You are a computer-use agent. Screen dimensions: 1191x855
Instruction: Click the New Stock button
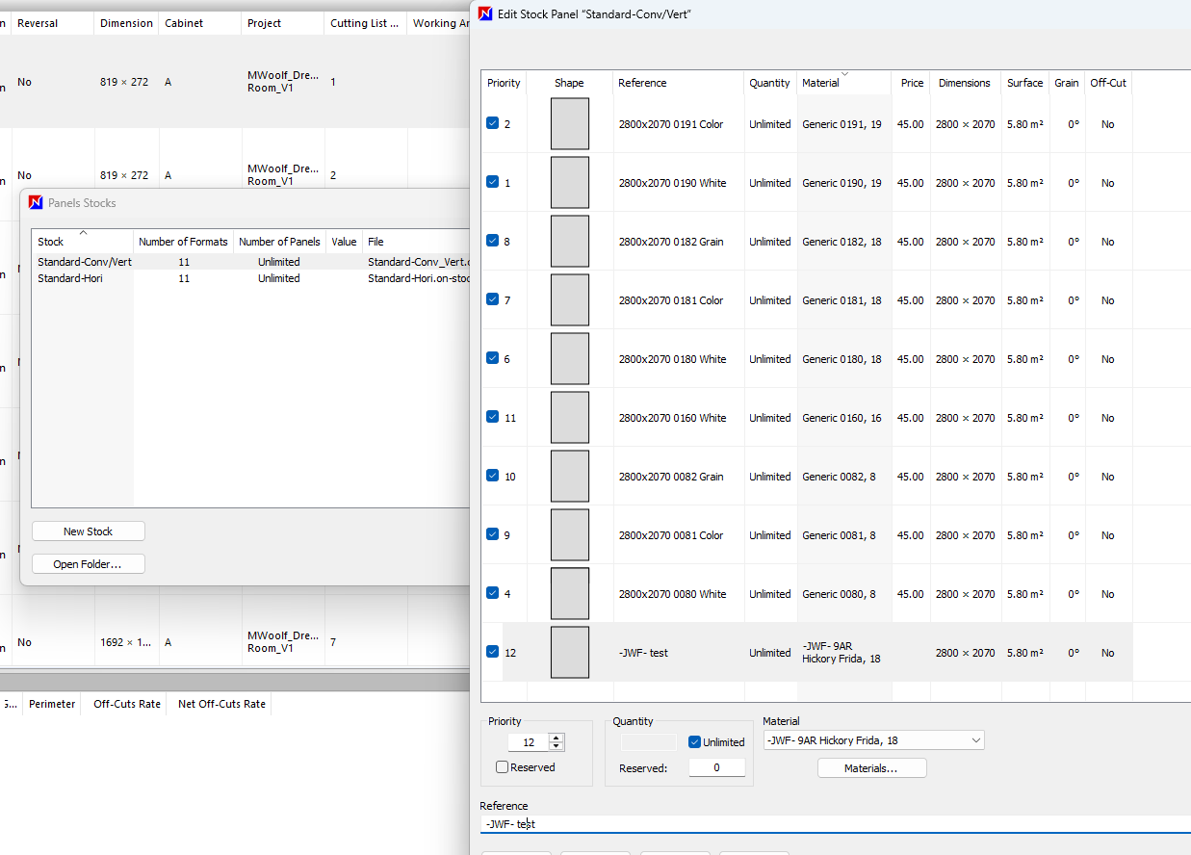88,531
